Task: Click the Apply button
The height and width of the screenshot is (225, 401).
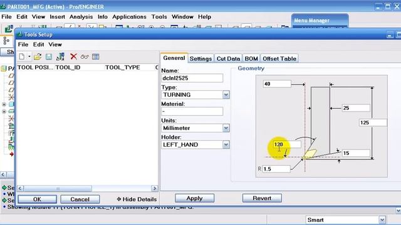Action: [194, 198]
